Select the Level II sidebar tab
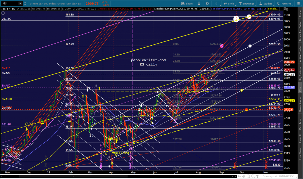 pos(300,139)
